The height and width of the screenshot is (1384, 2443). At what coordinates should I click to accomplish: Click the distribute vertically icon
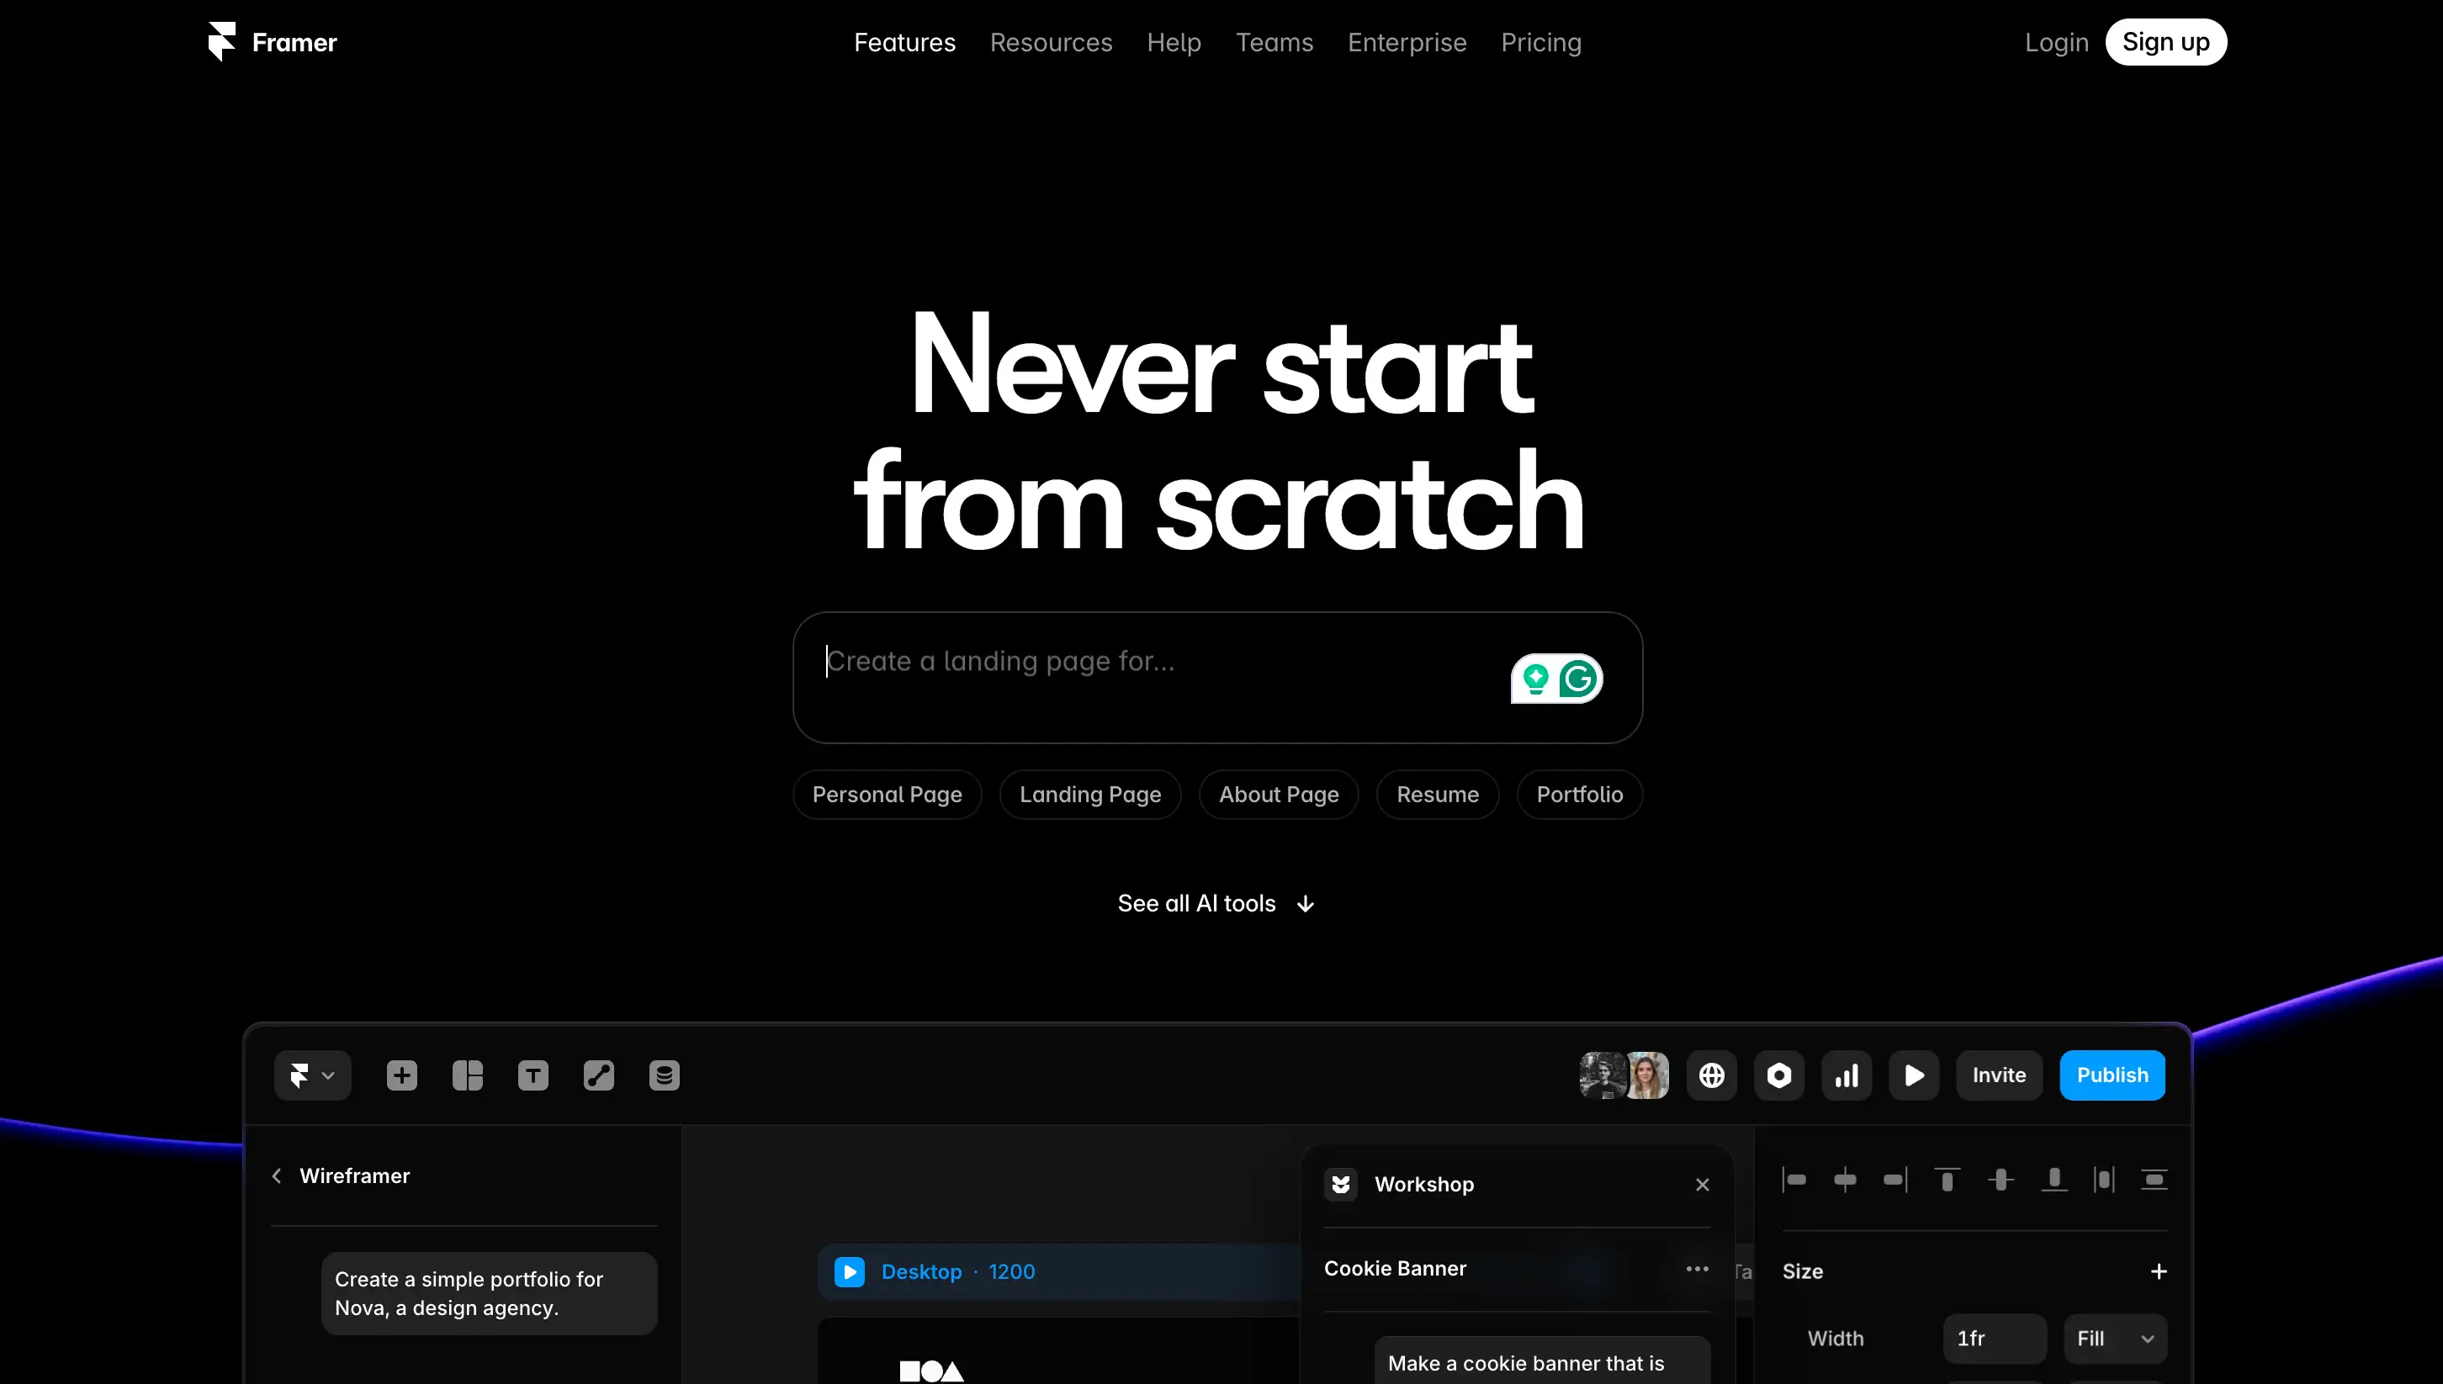pos(2153,1180)
